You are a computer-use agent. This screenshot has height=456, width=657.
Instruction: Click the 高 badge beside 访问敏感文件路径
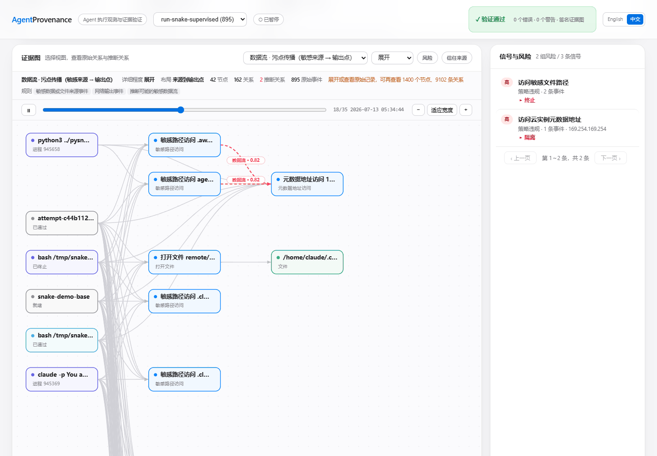(506, 83)
